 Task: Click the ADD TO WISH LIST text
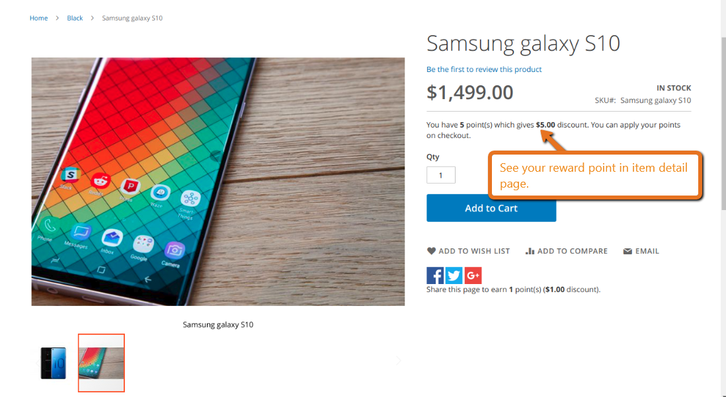tap(474, 251)
